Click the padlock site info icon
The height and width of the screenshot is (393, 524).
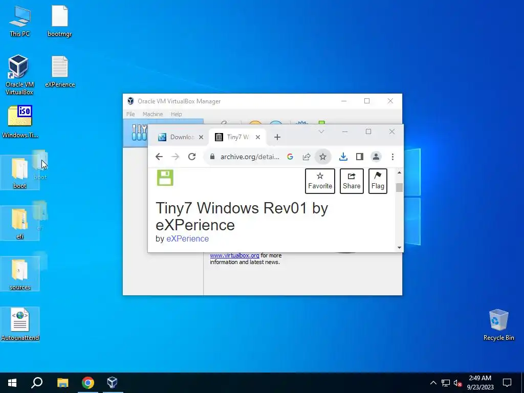point(212,157)
